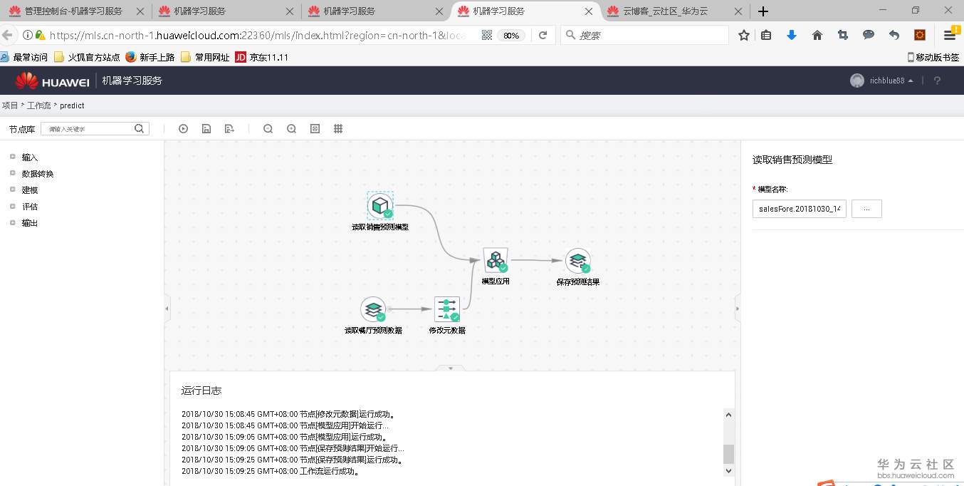Close the active 机器学习服务 tab
The image size is (964, 486).
(589, 11)
